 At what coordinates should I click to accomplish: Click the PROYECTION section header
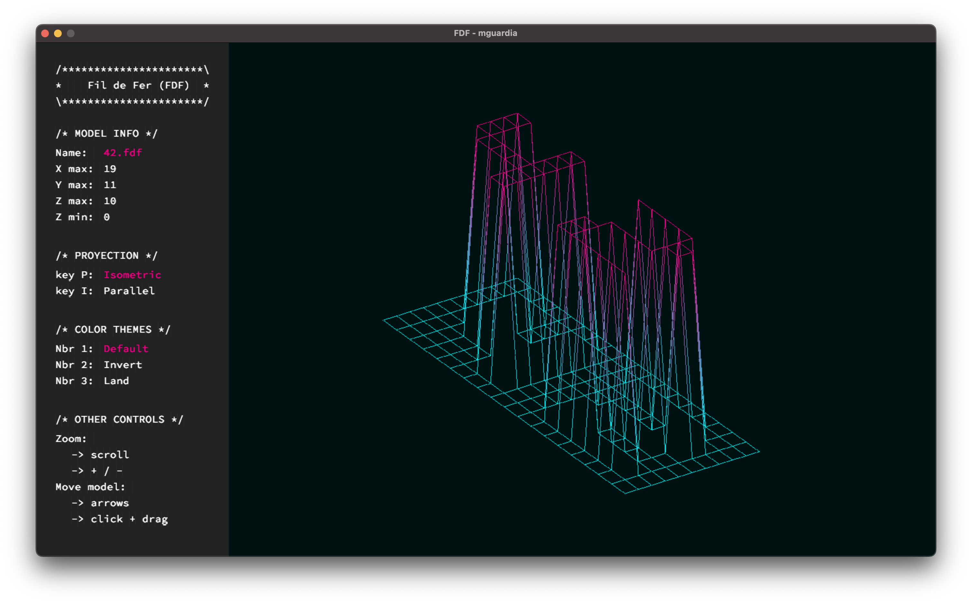(107, 256)
